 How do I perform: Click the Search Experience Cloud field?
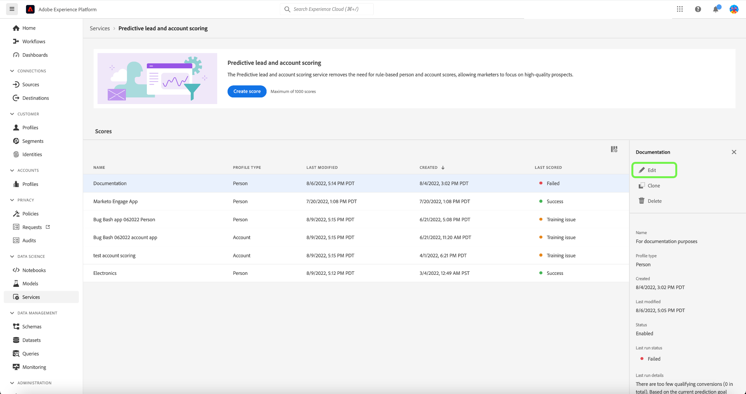(327, 9)
